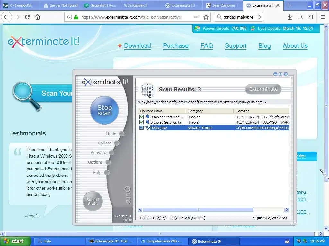Reload the current page
Viewport: 329px width, 246px height.
pos(27,17)
